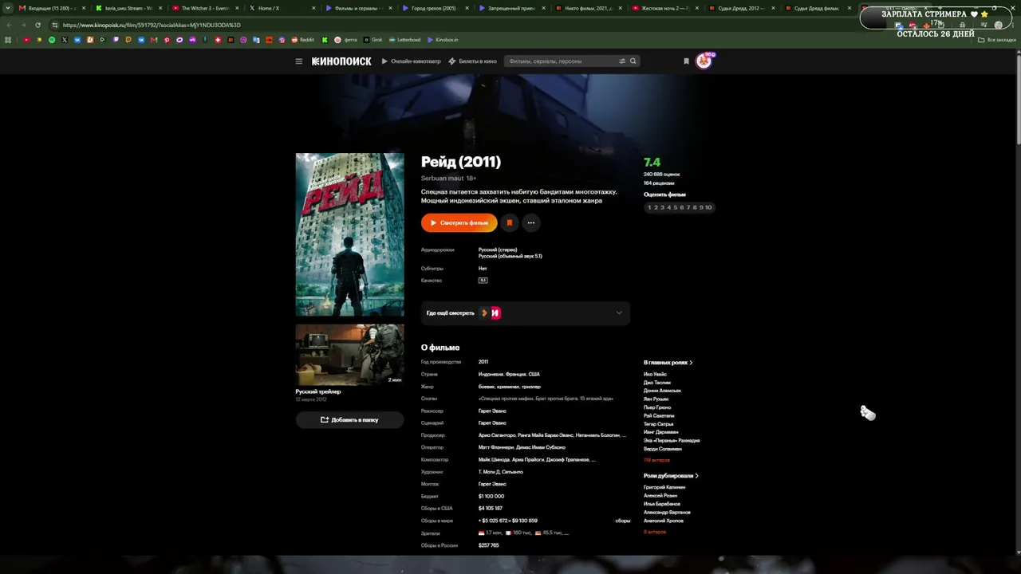Switch to the 'Жестокая ночь 2' tab
1021x574 pixels.
pos(664,8)
